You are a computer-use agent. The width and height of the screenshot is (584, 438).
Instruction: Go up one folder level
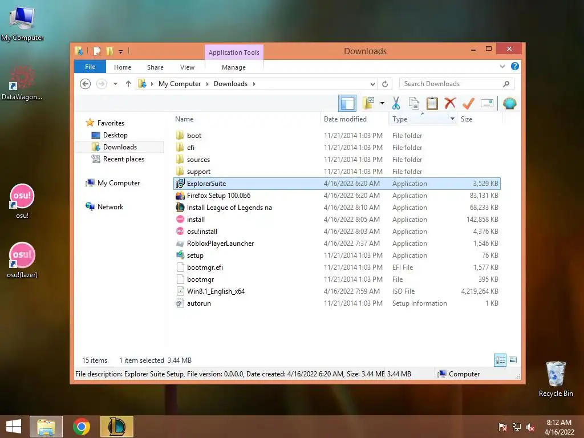128,84
